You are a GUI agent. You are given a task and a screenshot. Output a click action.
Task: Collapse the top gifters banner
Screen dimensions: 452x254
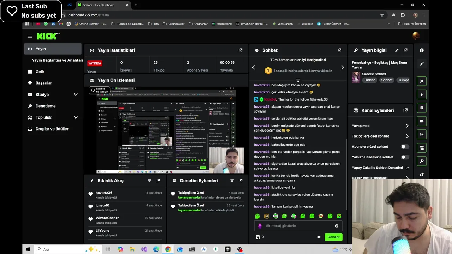pyautogui.click(x=298, y=80)
